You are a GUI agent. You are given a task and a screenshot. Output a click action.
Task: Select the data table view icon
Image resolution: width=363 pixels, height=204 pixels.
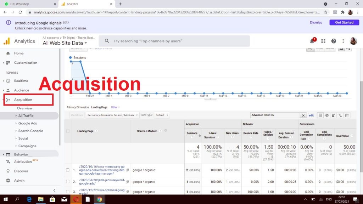pos(320,115)
